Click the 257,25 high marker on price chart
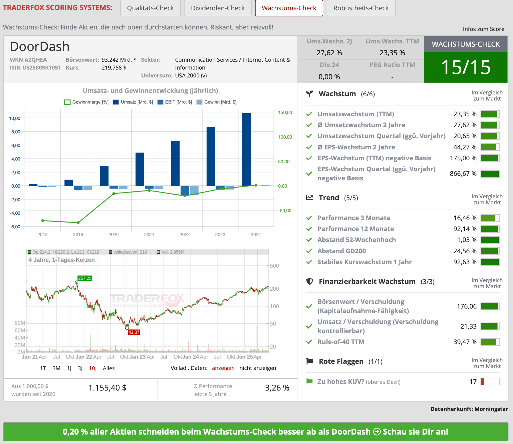 85,278
